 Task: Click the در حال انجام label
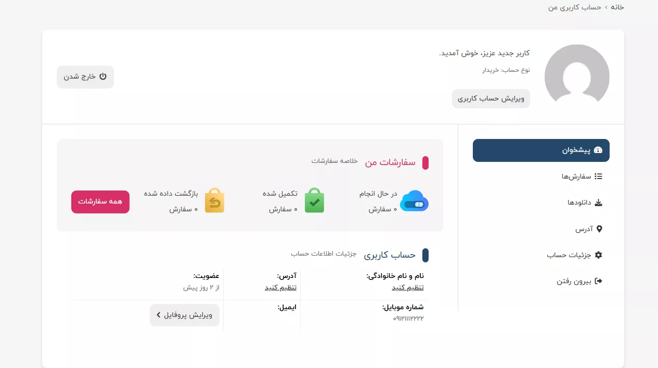coord(378,194)
